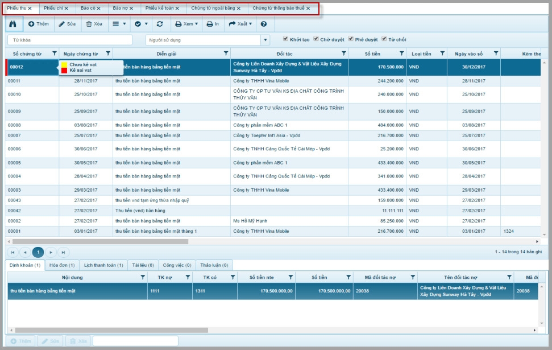Screen dimensions: 552x350
Task: Uncheck the Khởi tạo checkbox
Action: pos(286,39)
